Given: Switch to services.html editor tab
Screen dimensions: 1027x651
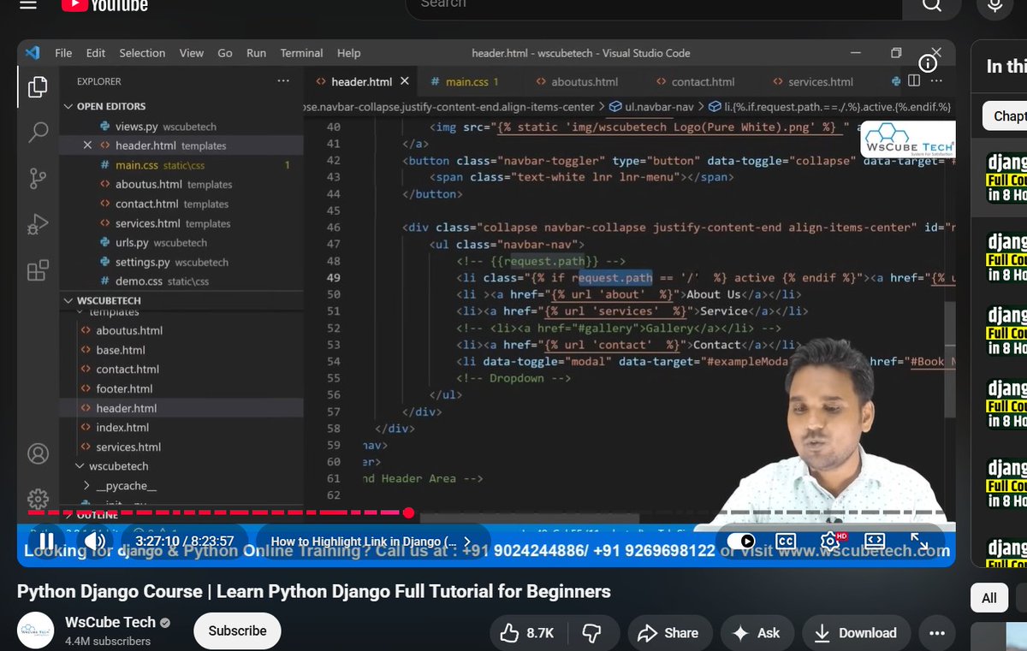Looking at the screenshot, I should (820, 81).
